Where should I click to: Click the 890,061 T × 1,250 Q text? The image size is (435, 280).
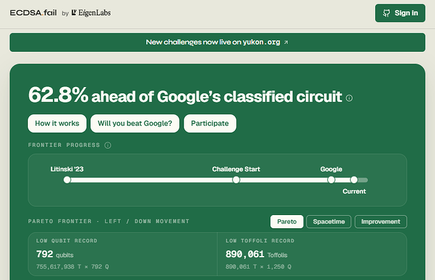258,267
